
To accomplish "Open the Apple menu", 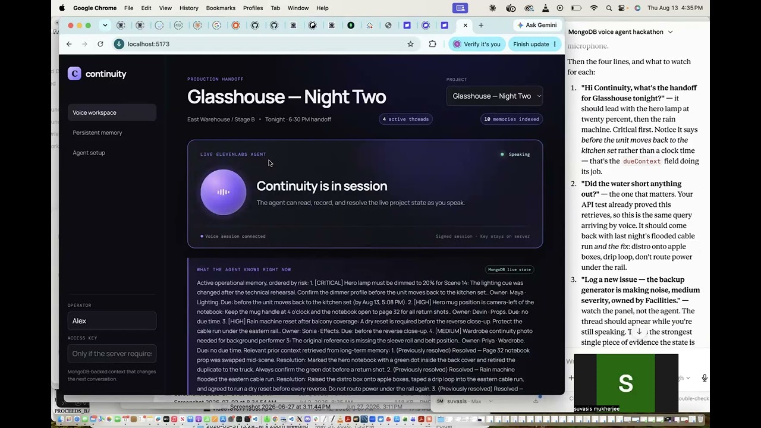I will pos(62,8).
